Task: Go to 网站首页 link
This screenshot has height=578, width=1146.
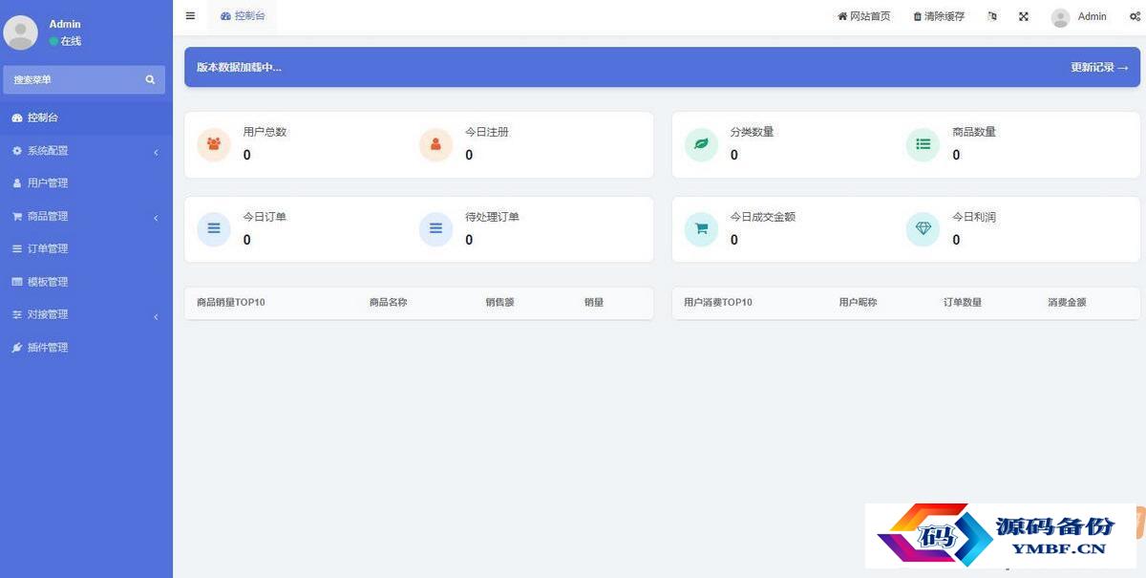Action: tap(864, 16)
